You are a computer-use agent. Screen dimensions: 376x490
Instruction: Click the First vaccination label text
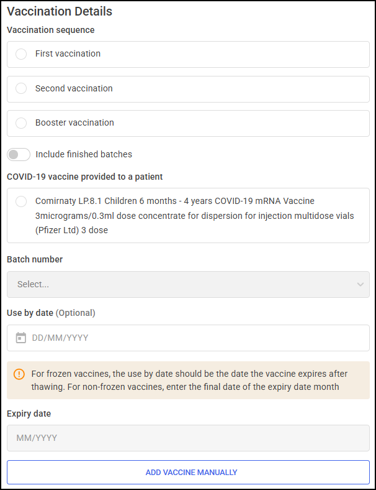pyautogui.click(x=68, y=53)
